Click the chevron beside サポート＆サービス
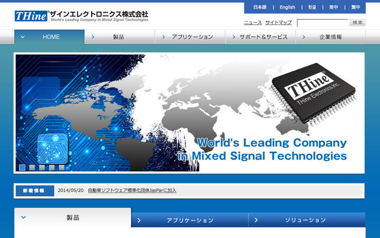Screen dimensions: 380x238 click(x=234, y=37)
